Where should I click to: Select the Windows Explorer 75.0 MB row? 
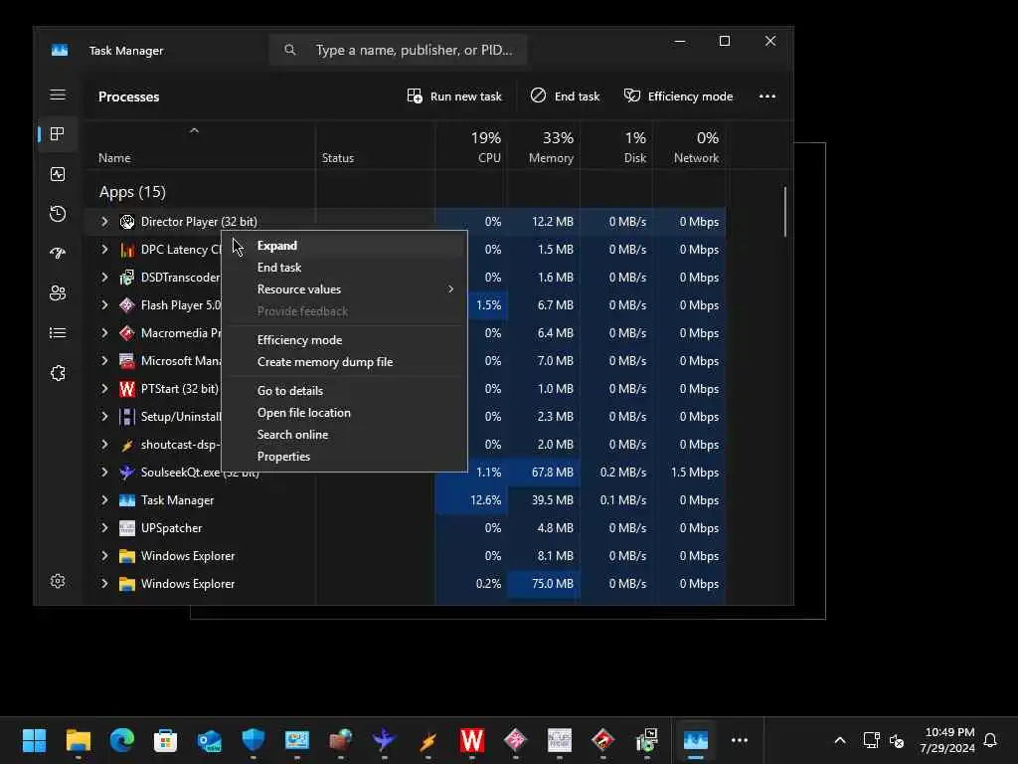tap(406, 583)
